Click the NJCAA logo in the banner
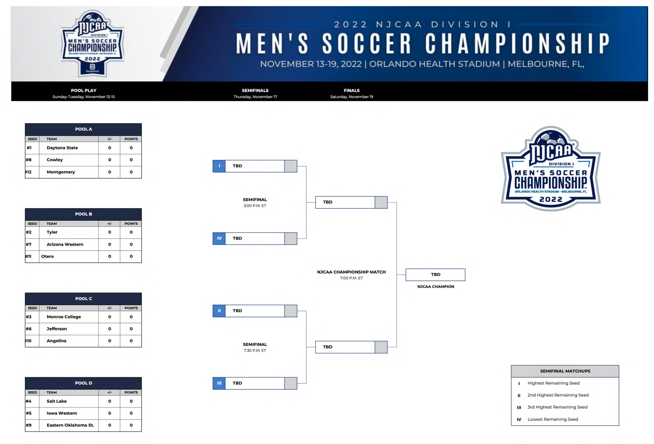This screenshot has height=444, width=654. [x=92, y=44]
